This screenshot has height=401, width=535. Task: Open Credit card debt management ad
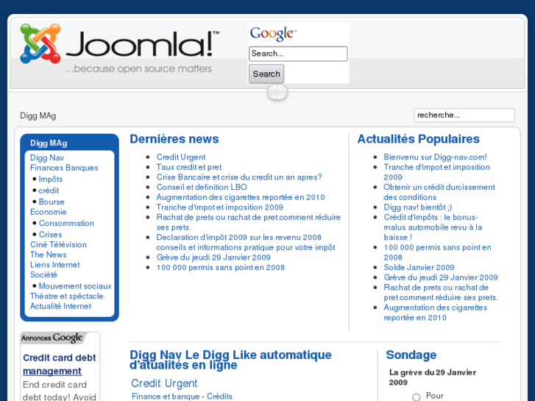(60, 364)
